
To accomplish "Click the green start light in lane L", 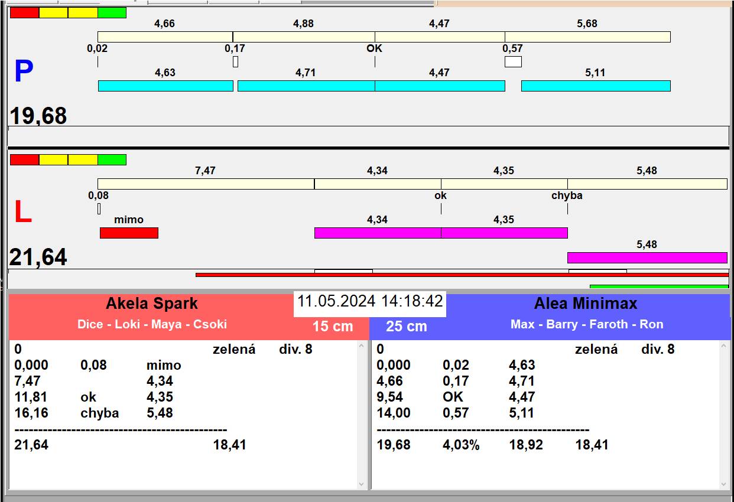I will coord(112,160).
